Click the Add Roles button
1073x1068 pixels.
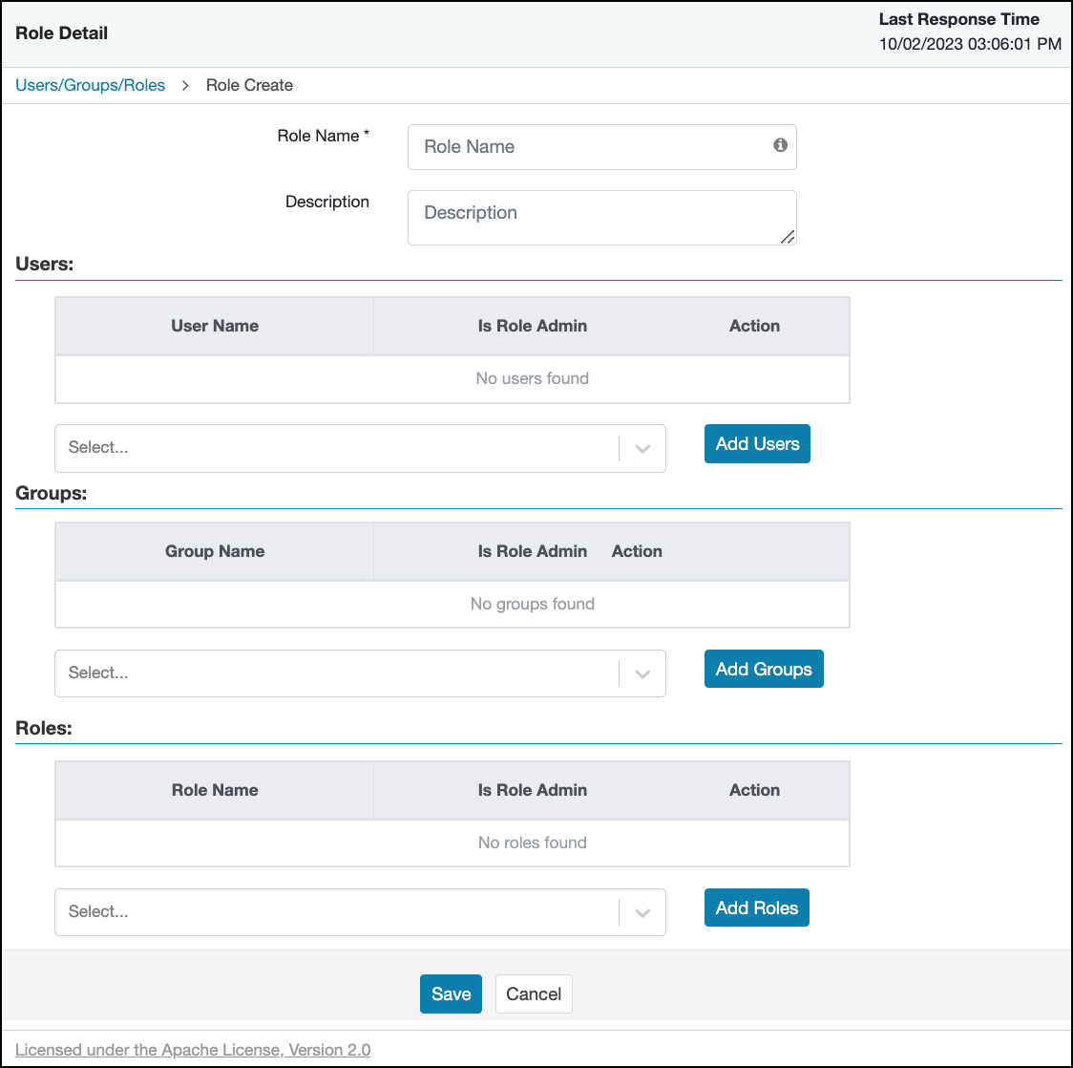(756, 908)
